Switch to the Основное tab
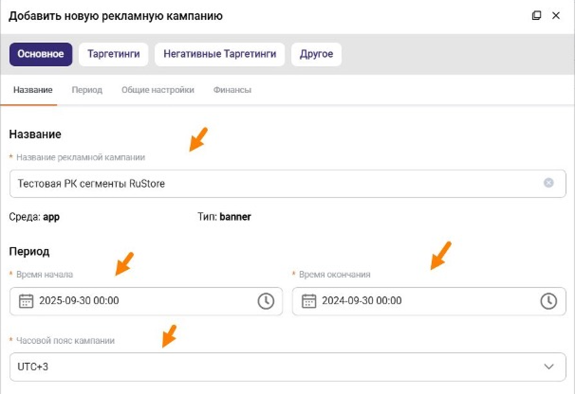Screen dimensions: 575x394 coord(41,54)
